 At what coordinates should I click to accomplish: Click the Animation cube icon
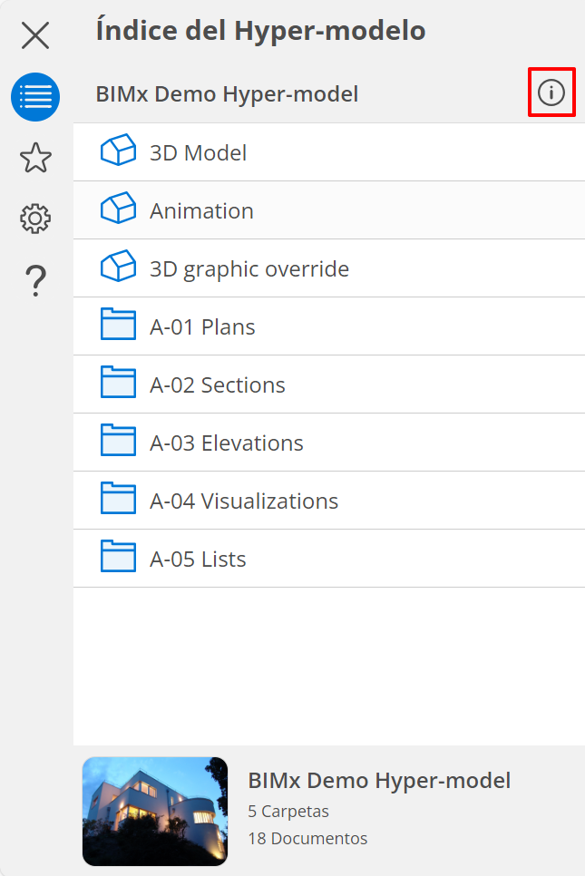click(118, 210)
